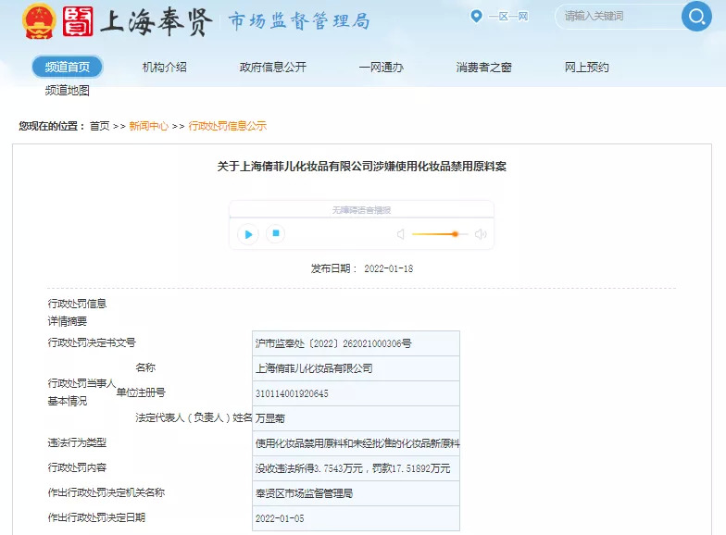Type in the 请输入关键词 search field
The image size is (726, 535).
[616, 16]
